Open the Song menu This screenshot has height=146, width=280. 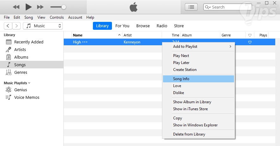(29, 17)
